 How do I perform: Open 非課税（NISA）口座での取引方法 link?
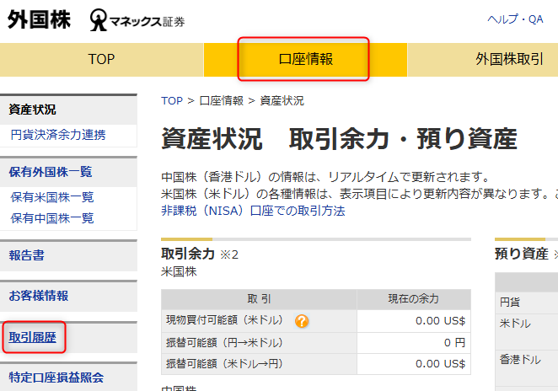pyautogui.click(x=253, y=211)
